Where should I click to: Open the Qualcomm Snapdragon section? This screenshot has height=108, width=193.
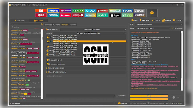tap(78, 15)
